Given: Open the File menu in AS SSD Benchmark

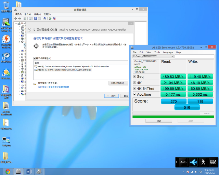Looking at the screenshot, I should tap(134, 52).
